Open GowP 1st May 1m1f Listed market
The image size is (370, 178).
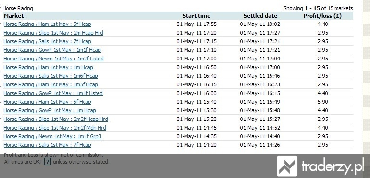tap(53, 94)
